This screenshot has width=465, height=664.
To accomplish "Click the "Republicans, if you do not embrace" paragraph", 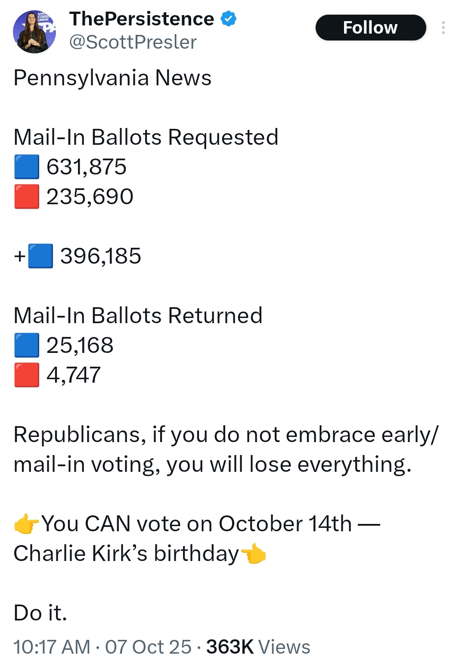I will point(226,449).
